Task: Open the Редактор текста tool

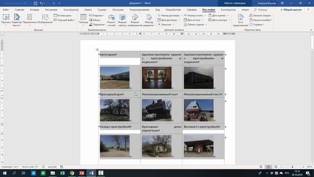Action: click(x=17, y=20)
